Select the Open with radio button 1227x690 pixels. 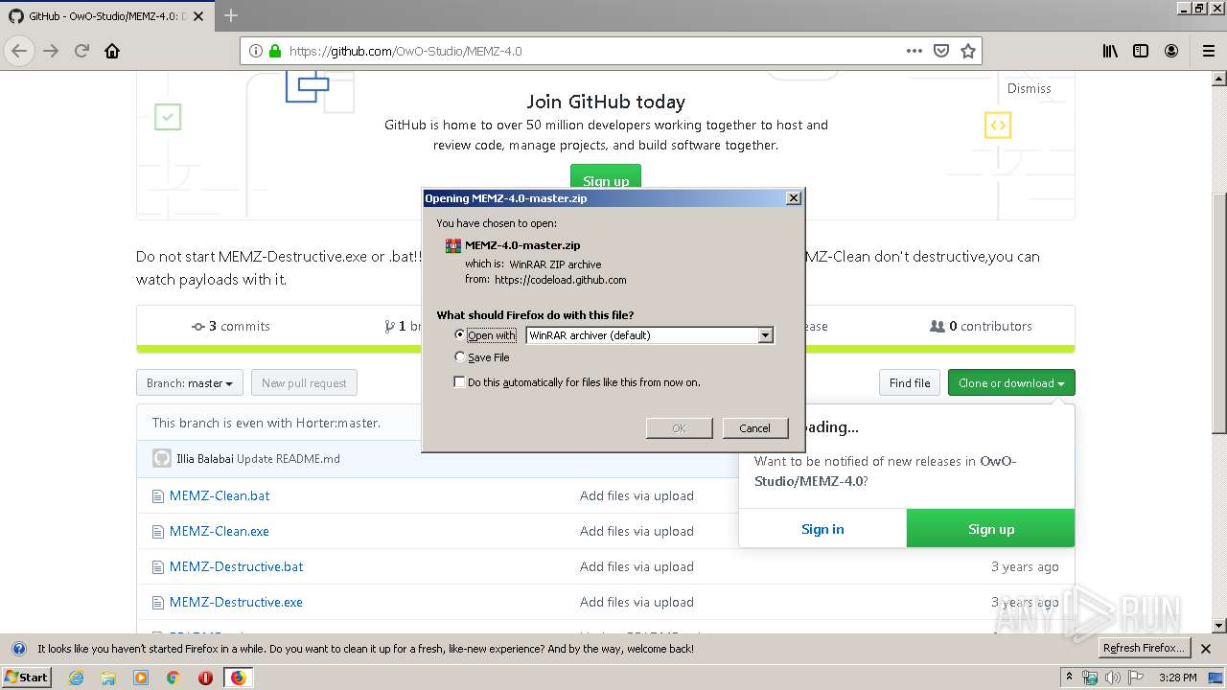pos(460,335)
